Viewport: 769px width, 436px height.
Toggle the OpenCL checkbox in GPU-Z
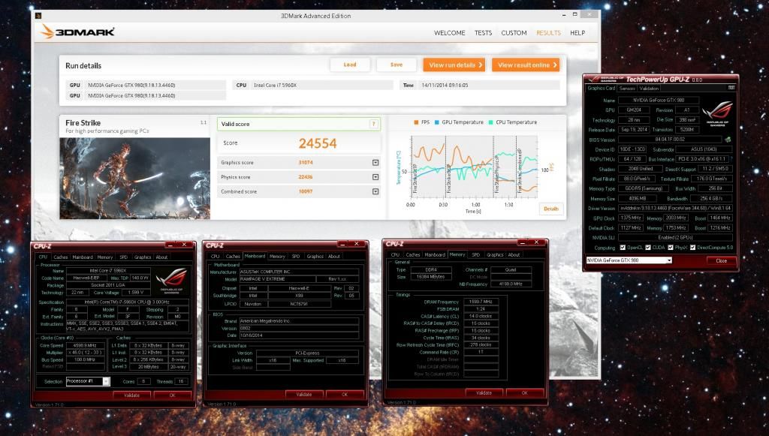pyautogui.click(x=623, y=248)
